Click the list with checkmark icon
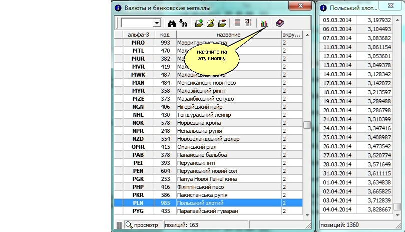The width and height of the screenshot is (405, 232). click(248, 23)
